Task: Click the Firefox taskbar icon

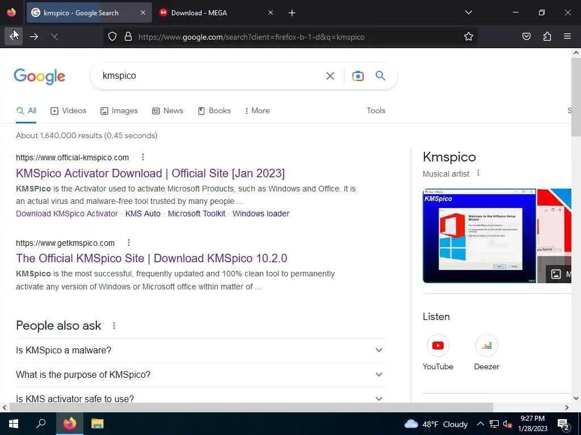Action: click(69, 424)
